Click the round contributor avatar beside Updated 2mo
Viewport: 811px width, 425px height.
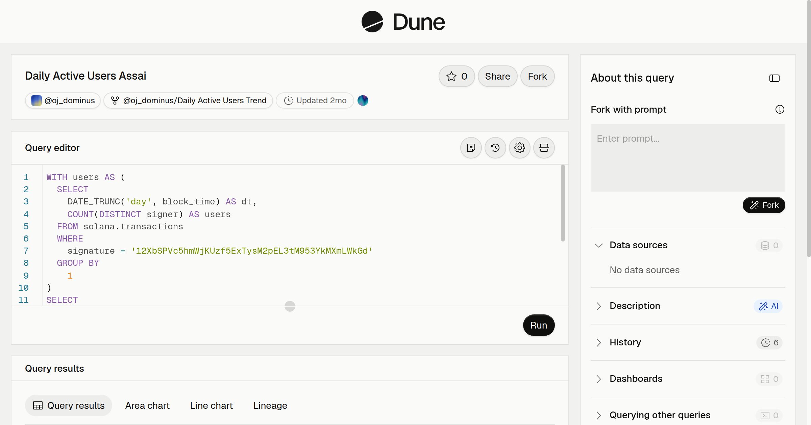[363, 101]
